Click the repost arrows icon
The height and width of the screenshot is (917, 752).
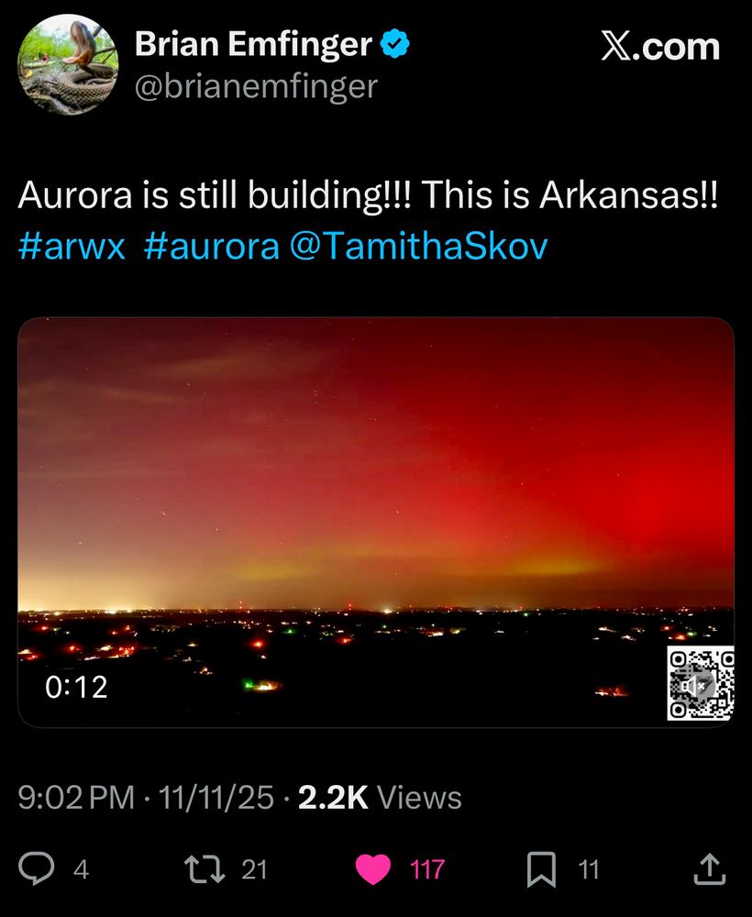(205, 869)
